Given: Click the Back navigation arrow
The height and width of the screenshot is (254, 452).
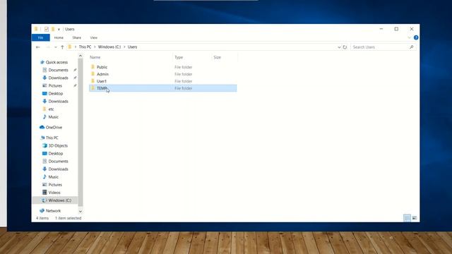Looking at the screenshot, I should point(37,47).
